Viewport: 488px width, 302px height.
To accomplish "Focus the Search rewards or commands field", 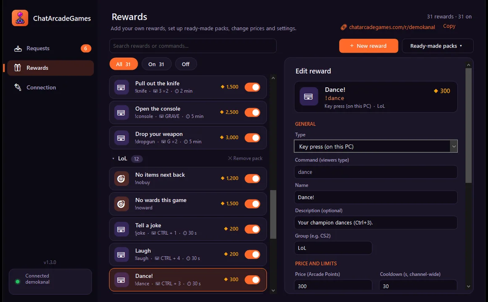I will [x=193, y=46].
